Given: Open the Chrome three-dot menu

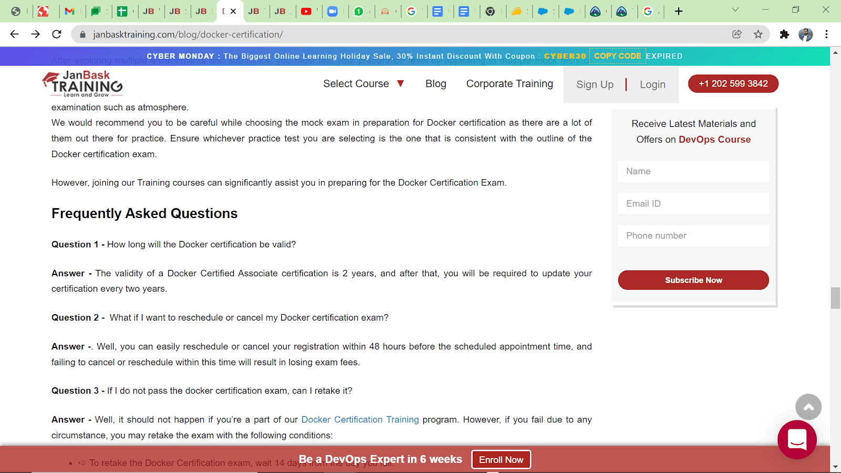Looking at the screenshot, I should (826, 34).
